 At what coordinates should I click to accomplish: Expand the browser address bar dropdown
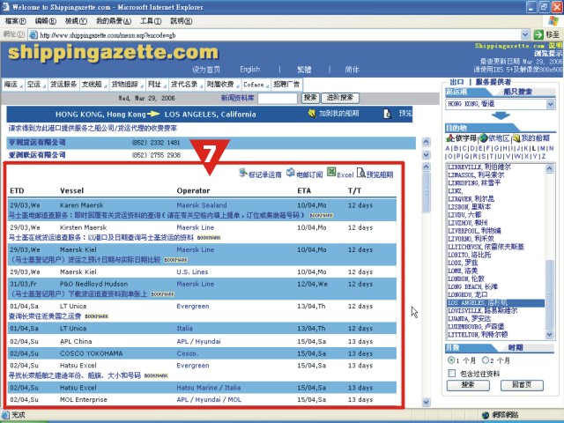pos(525,35)
